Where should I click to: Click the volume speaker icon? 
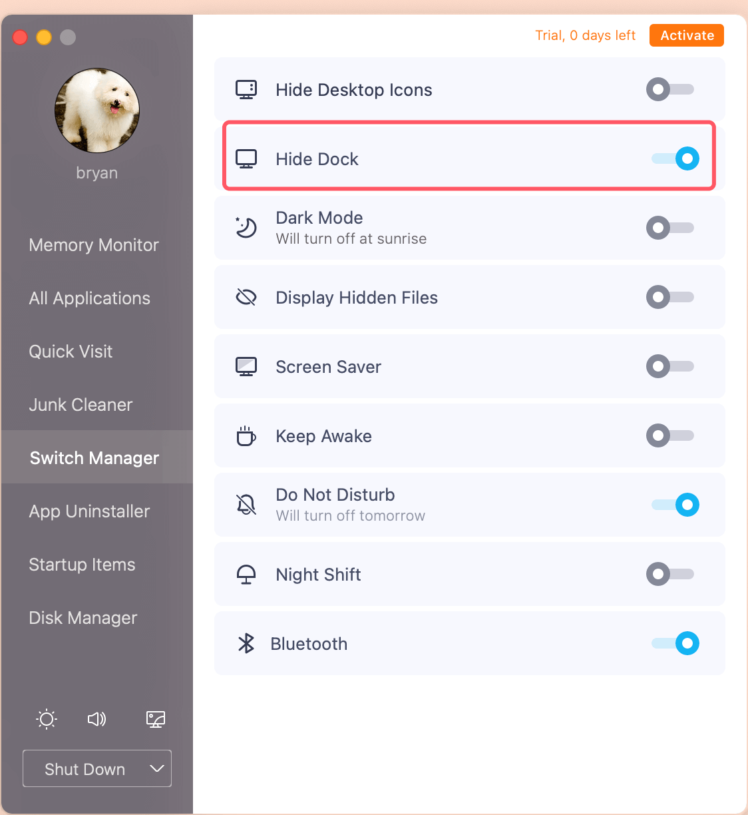coord(97,719)
